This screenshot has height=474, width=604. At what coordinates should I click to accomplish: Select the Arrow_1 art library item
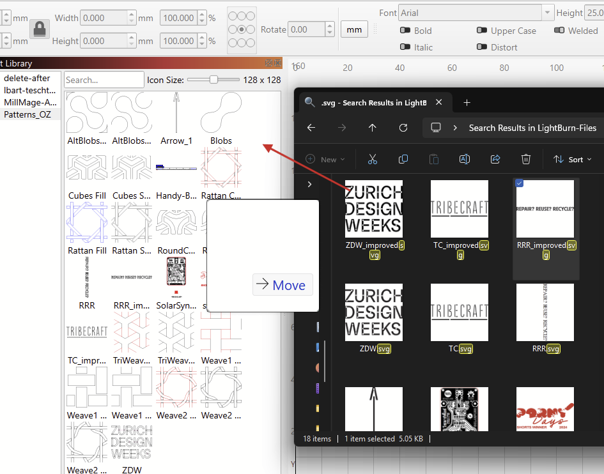176,119
